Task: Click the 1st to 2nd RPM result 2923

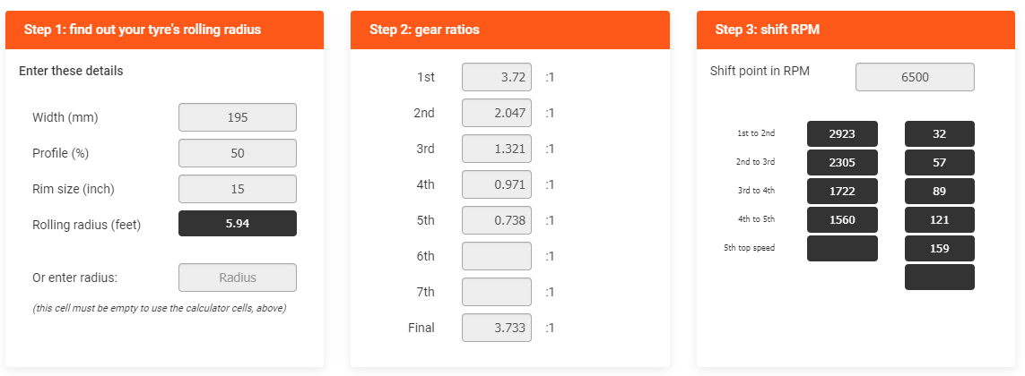Action: click(x=842, y=133)
